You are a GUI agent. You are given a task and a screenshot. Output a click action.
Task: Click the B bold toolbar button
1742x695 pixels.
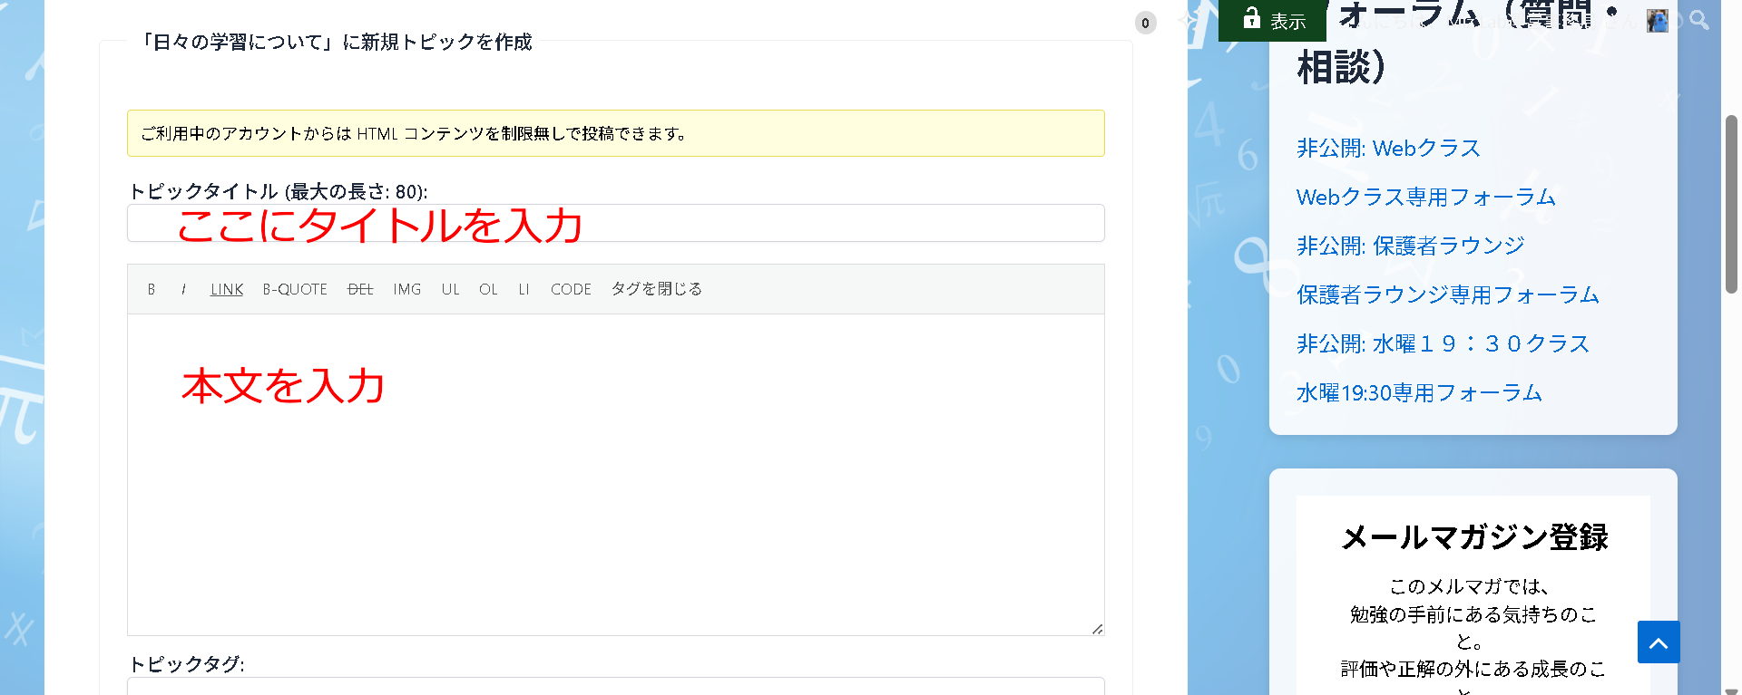(x=152, y=289)
